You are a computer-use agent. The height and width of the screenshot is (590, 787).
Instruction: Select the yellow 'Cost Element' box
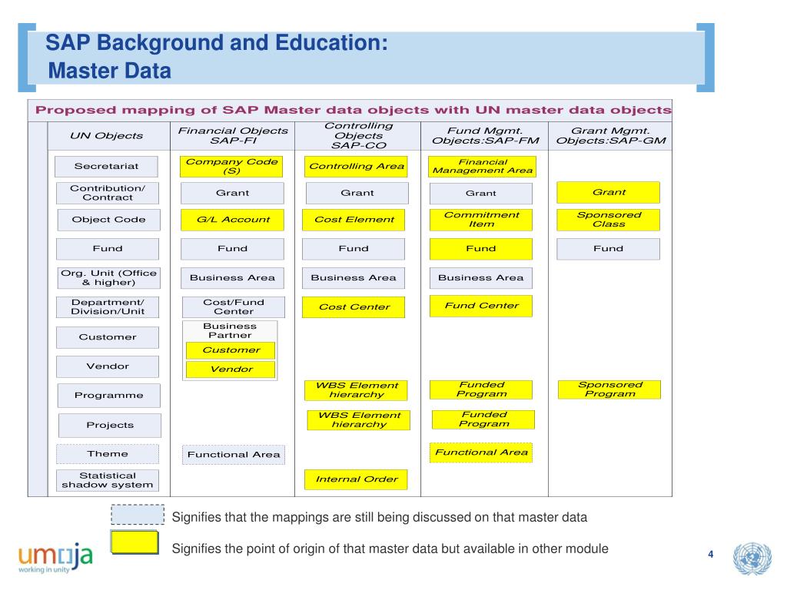[354, 220]
